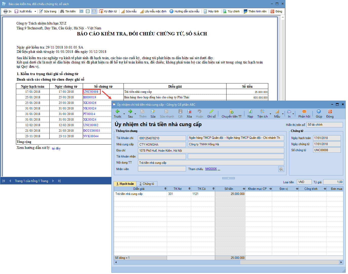Click the Ghi sổ (post) pencil icon
This screenshot has width=348, height=274.
(x=211, y=112)
